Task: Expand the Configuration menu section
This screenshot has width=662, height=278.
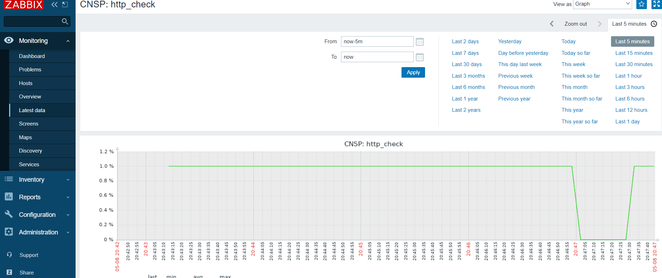Action: point(68,215)
